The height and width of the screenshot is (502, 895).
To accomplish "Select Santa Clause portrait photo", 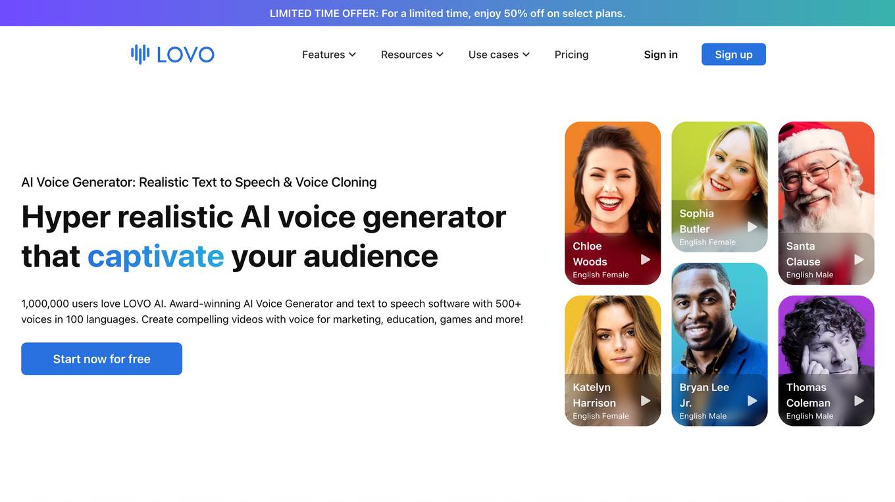I will 826,177.
